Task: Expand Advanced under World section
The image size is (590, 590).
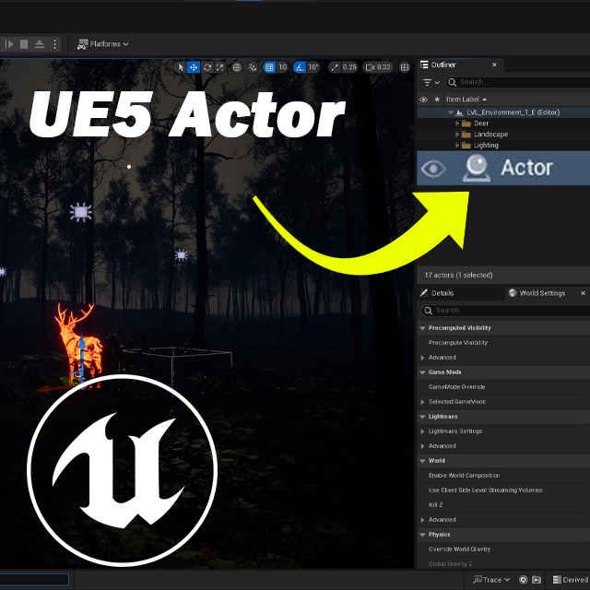Action: (x=422, y=520)
